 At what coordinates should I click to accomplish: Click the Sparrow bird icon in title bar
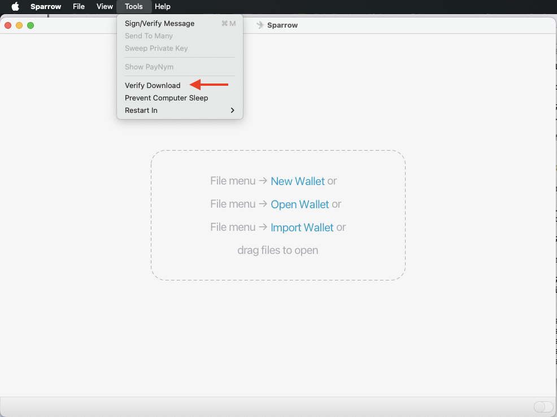(x=260, y=25)
